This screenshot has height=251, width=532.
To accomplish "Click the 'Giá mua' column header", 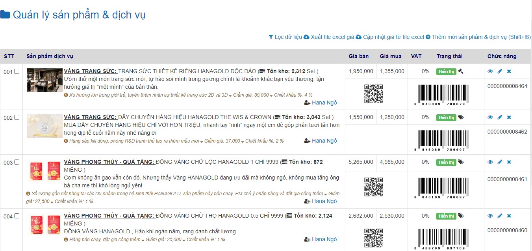I will click(391, 56).
